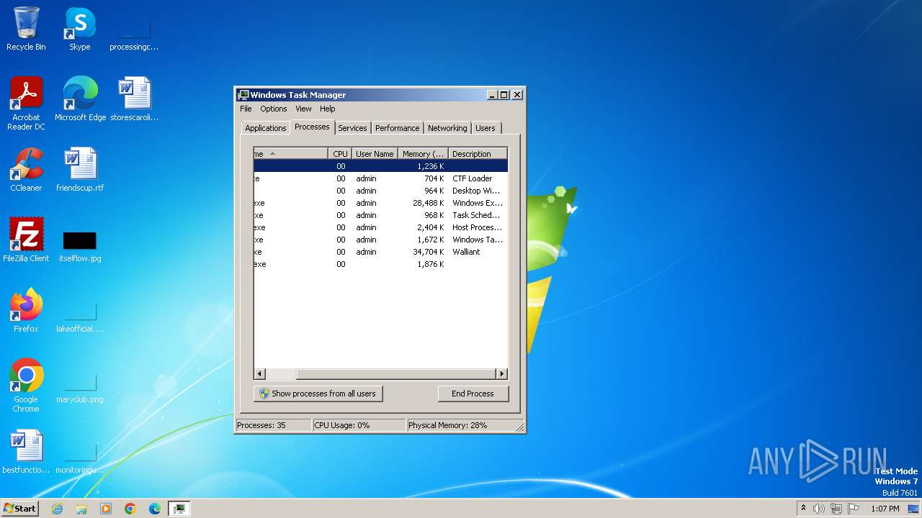Image resolution: width=922 pixels, height=518 pixels.
Task: Click the CPU Usage: 0% status
Action: [x=342, y=425]
